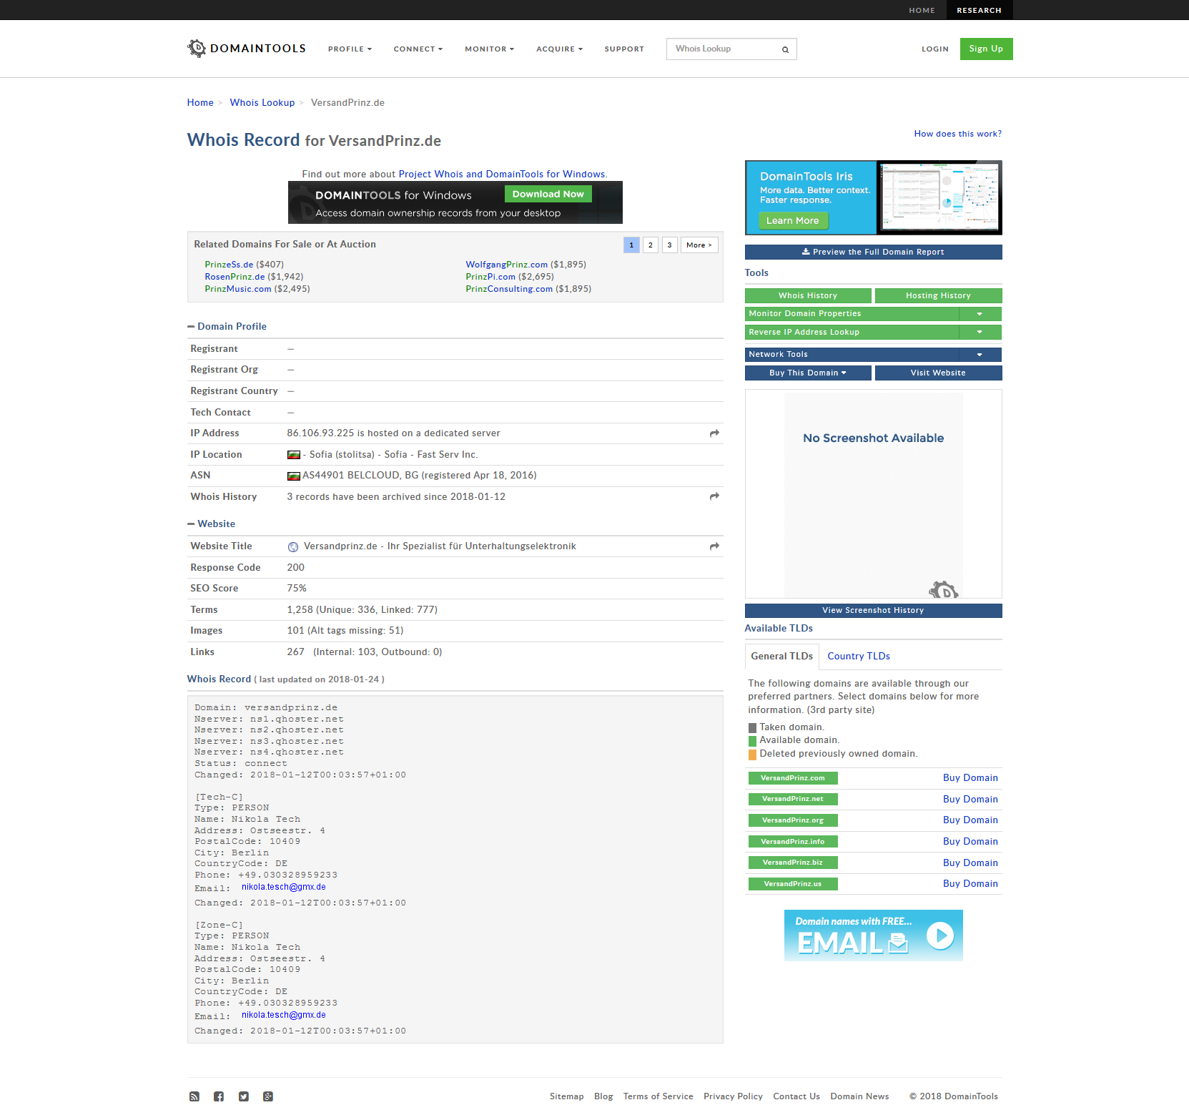Open Buy This Domain dropdown
Image resolution: width=1189 pixels, height=1115 pixels.
point(808,373)
